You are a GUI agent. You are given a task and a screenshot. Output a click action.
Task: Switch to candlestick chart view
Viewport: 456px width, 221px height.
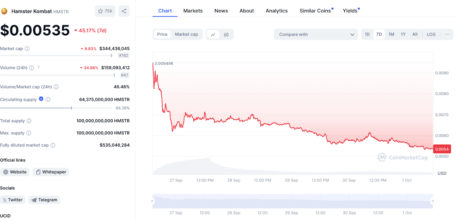click(226, 35)
